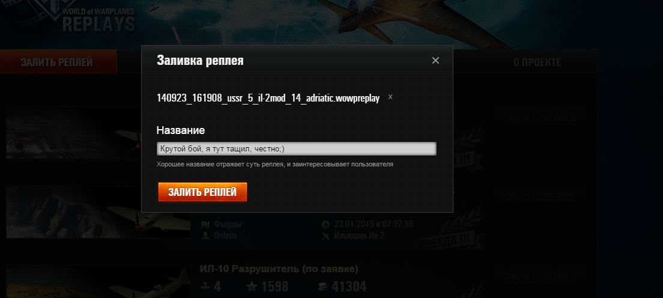
Task: Click the plane icon beside Ильюшин Ил-2
Action: (x=325, y=236)
